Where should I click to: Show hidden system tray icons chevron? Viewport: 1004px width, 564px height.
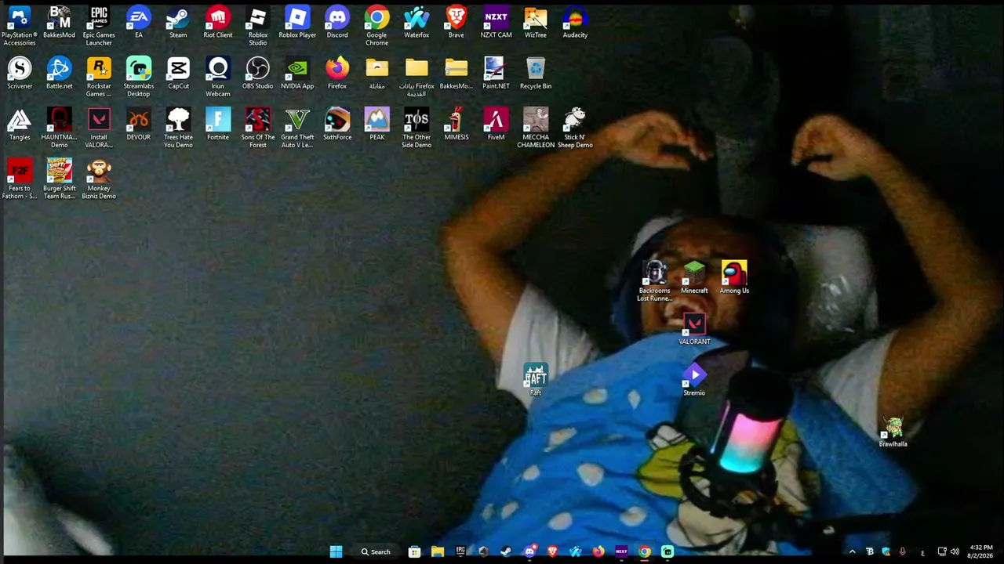pos(853,551)
